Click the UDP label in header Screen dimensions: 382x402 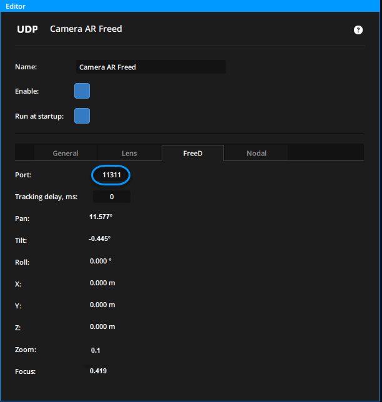[27, 29]
